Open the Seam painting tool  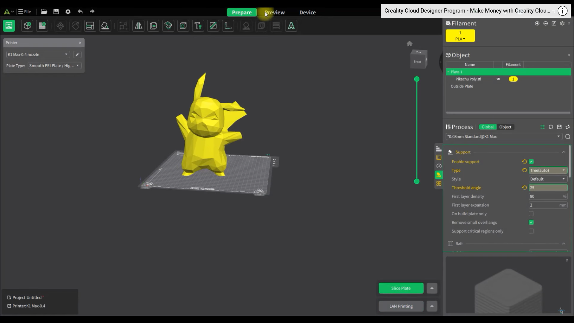point(213,26)
